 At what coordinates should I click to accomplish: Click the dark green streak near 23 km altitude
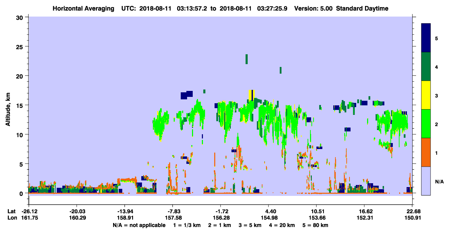[x=247, y=59]
